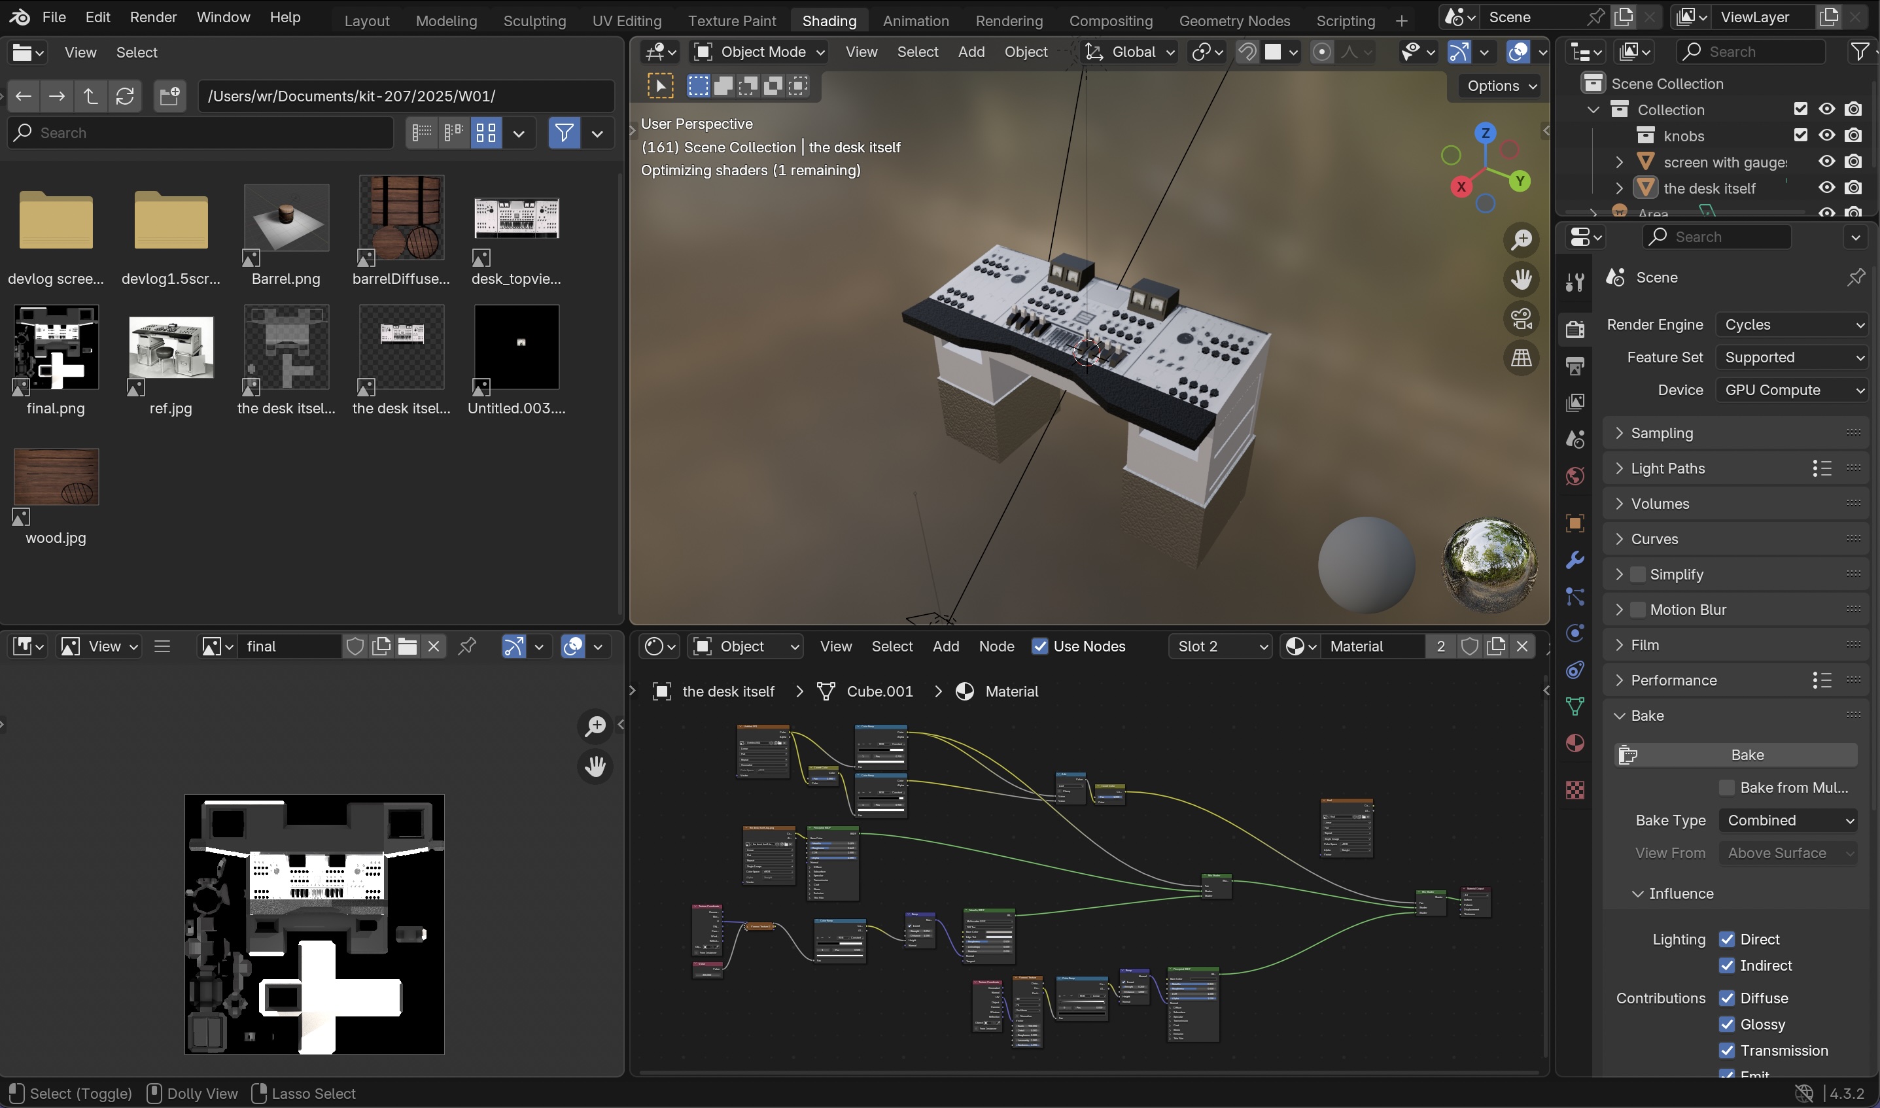1880x1108 pixels.
Task: Enable Bake from Multires checkbox
Action: (1726, 788)
